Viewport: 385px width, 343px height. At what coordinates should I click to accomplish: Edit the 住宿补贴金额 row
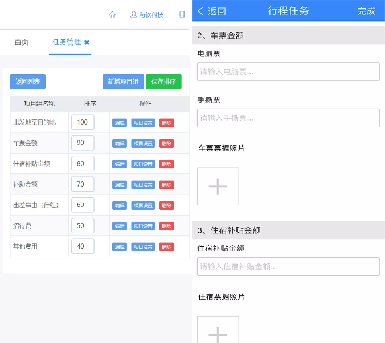click(120, 164)
